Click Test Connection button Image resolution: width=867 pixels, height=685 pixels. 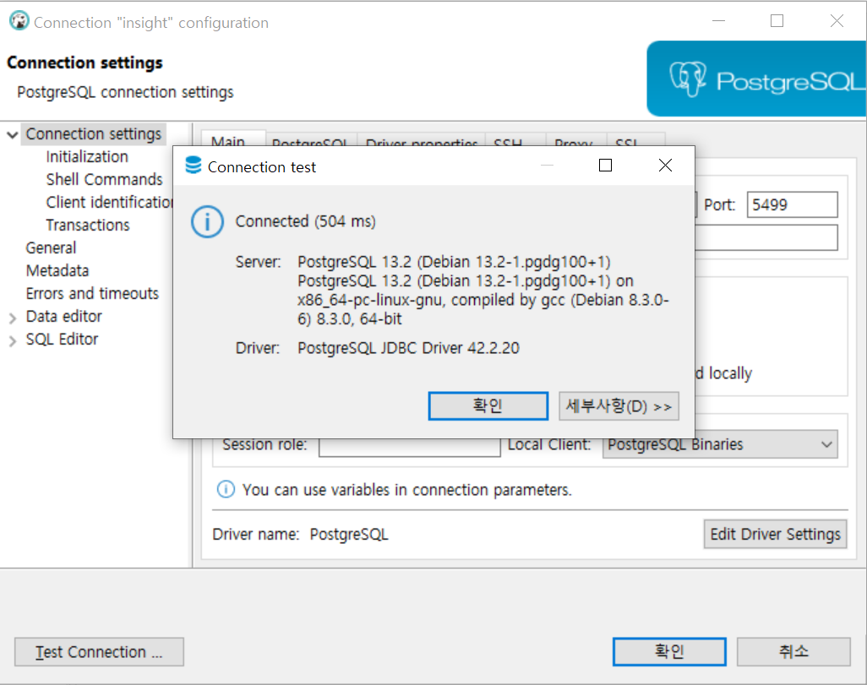(99, 652)
